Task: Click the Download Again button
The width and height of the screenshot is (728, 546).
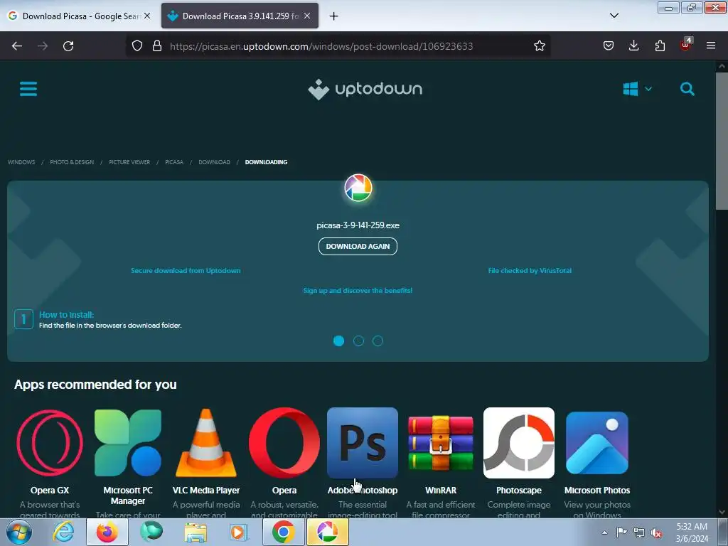Action: pos(358,246)
